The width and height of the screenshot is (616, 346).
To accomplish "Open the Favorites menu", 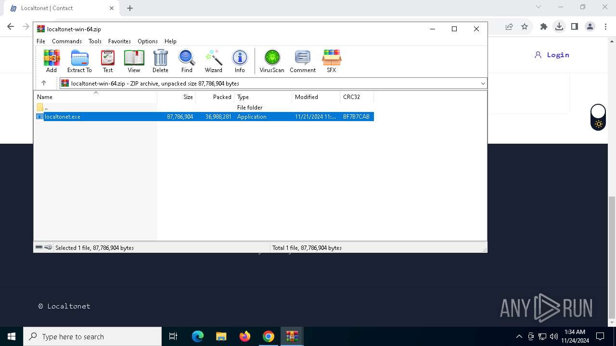I will [x=119, y=41].
